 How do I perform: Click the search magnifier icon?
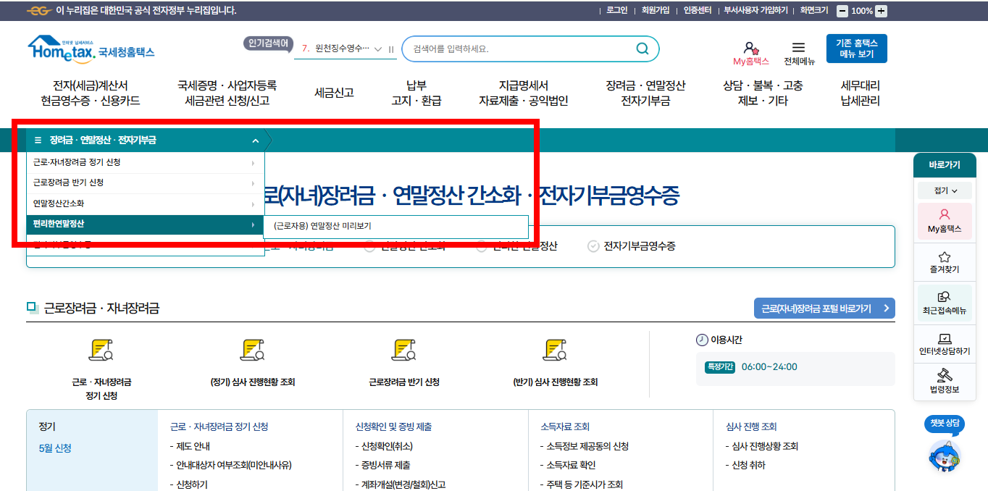(640, 49)
